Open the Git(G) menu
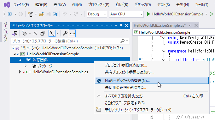This screenshot has height=120, width=215. coord(77,5)
